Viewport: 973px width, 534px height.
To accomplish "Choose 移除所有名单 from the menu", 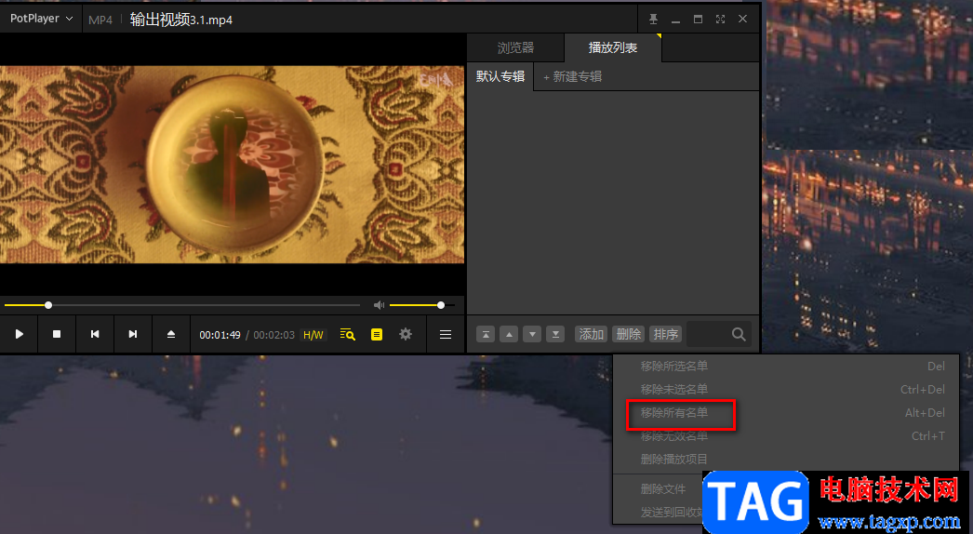I will (786, 413).
